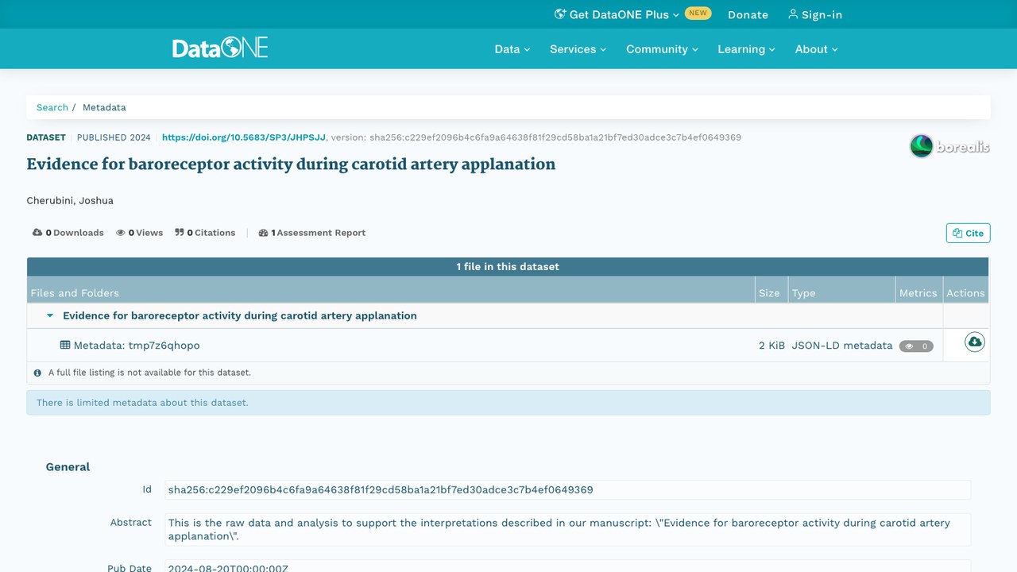Screen dimensions: 1017x572
Task: Click the metadata table icon beside tmp7z6qhopo
Action: pos(65,346)
